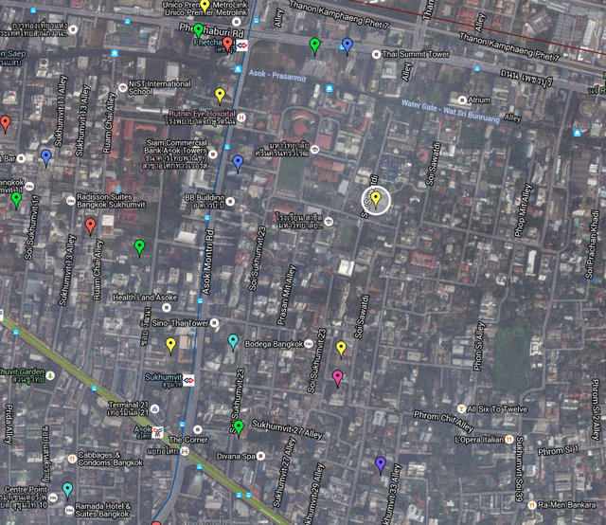Open the Rutnin Eye Hospital H icon

[x=241, y=118]
